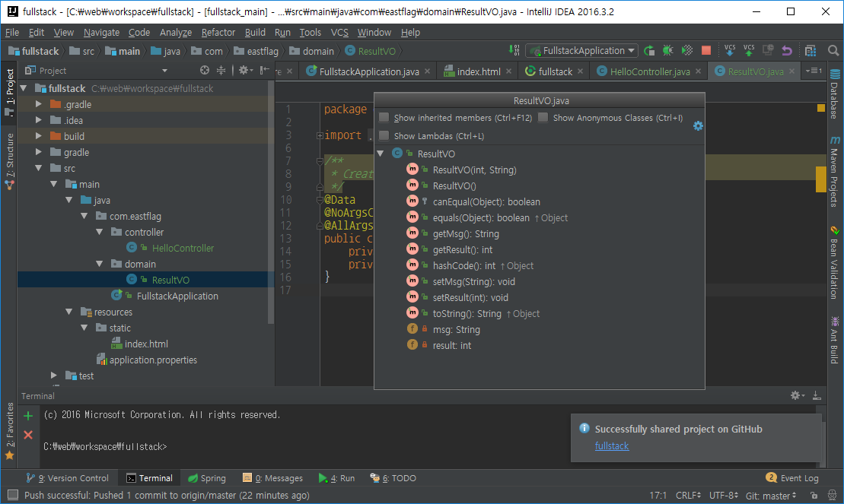The width and height of the screenshot is (844, 504).
Task: Select getMsg() method in structure popup
Action: click(466, 233)
